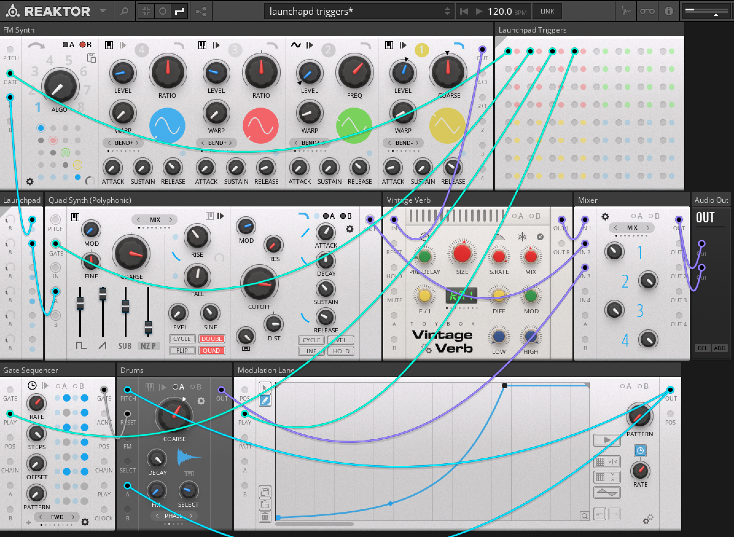Click next arrow on Quad Synth MIX selector

tap(170, 220)
